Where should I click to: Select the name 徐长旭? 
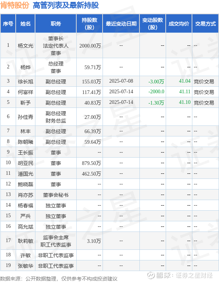pyautogui.click(x=26, y=82)
